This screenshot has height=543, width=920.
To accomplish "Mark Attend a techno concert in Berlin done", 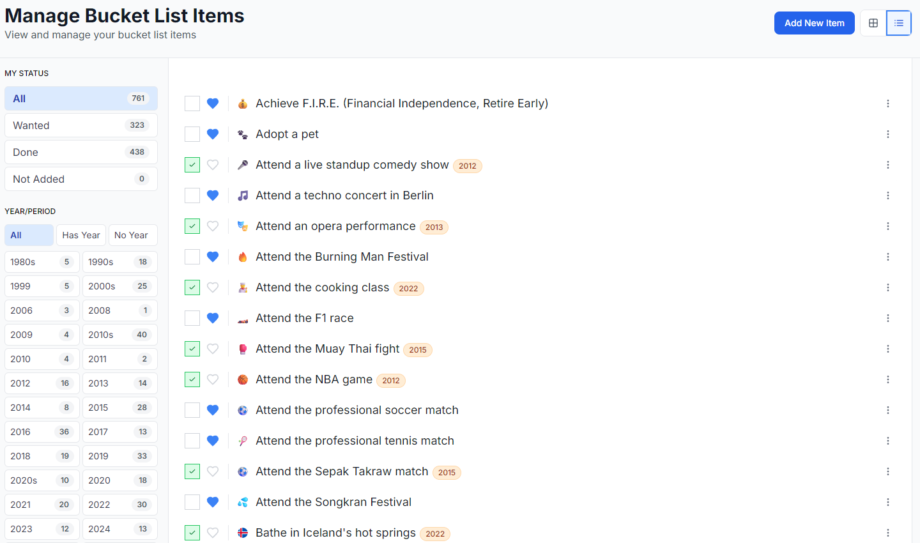I will click(192, 195).
